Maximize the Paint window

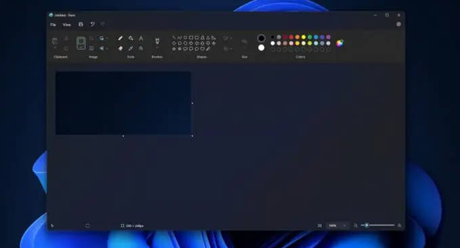coord(387,15)
